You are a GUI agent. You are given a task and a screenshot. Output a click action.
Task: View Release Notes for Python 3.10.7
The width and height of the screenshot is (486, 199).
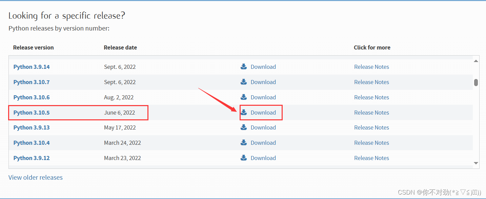[371, 82]
